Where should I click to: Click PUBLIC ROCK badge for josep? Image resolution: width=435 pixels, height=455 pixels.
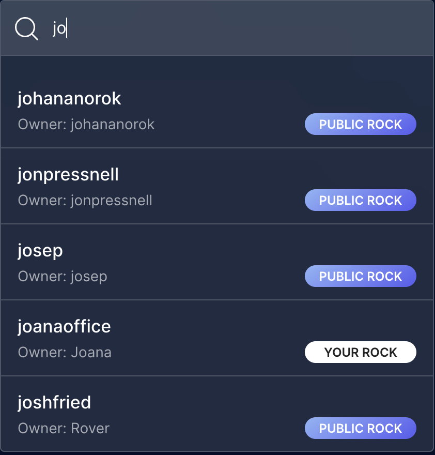(360, 277)
